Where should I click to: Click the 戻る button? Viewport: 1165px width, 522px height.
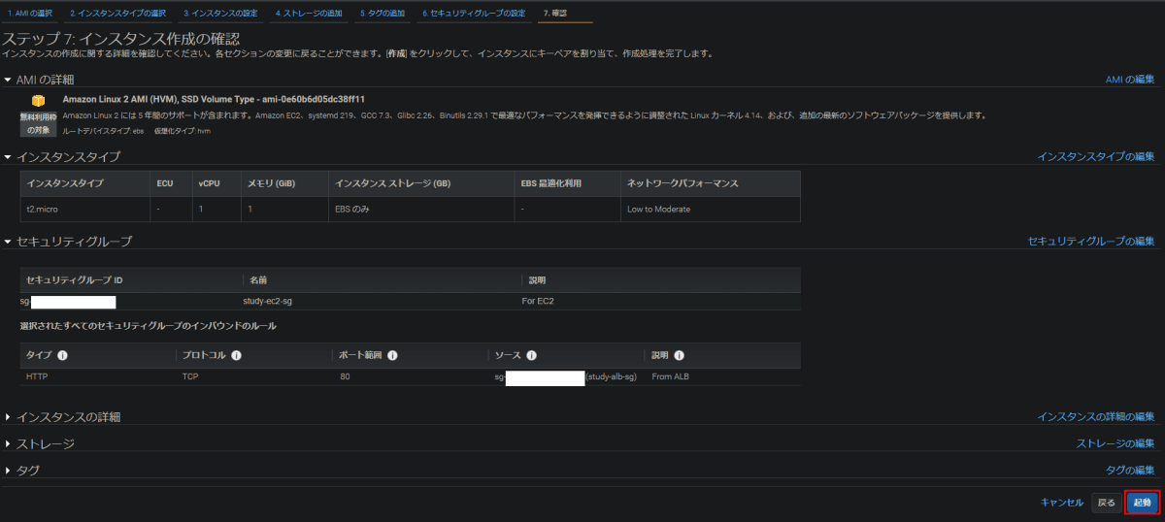pos(1106,503)
